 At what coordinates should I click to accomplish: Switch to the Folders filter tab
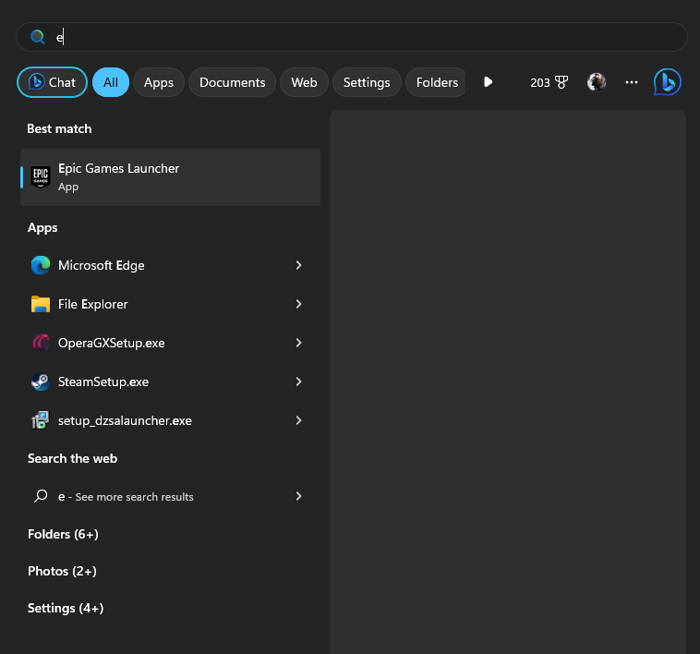pos(436,82)
